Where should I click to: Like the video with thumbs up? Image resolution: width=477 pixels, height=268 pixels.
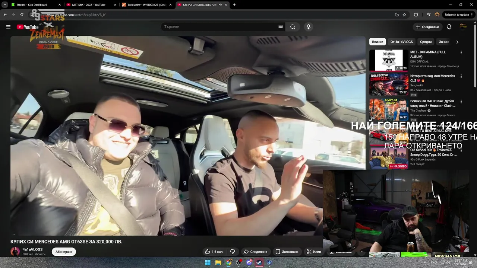click(x=214, y=252)
